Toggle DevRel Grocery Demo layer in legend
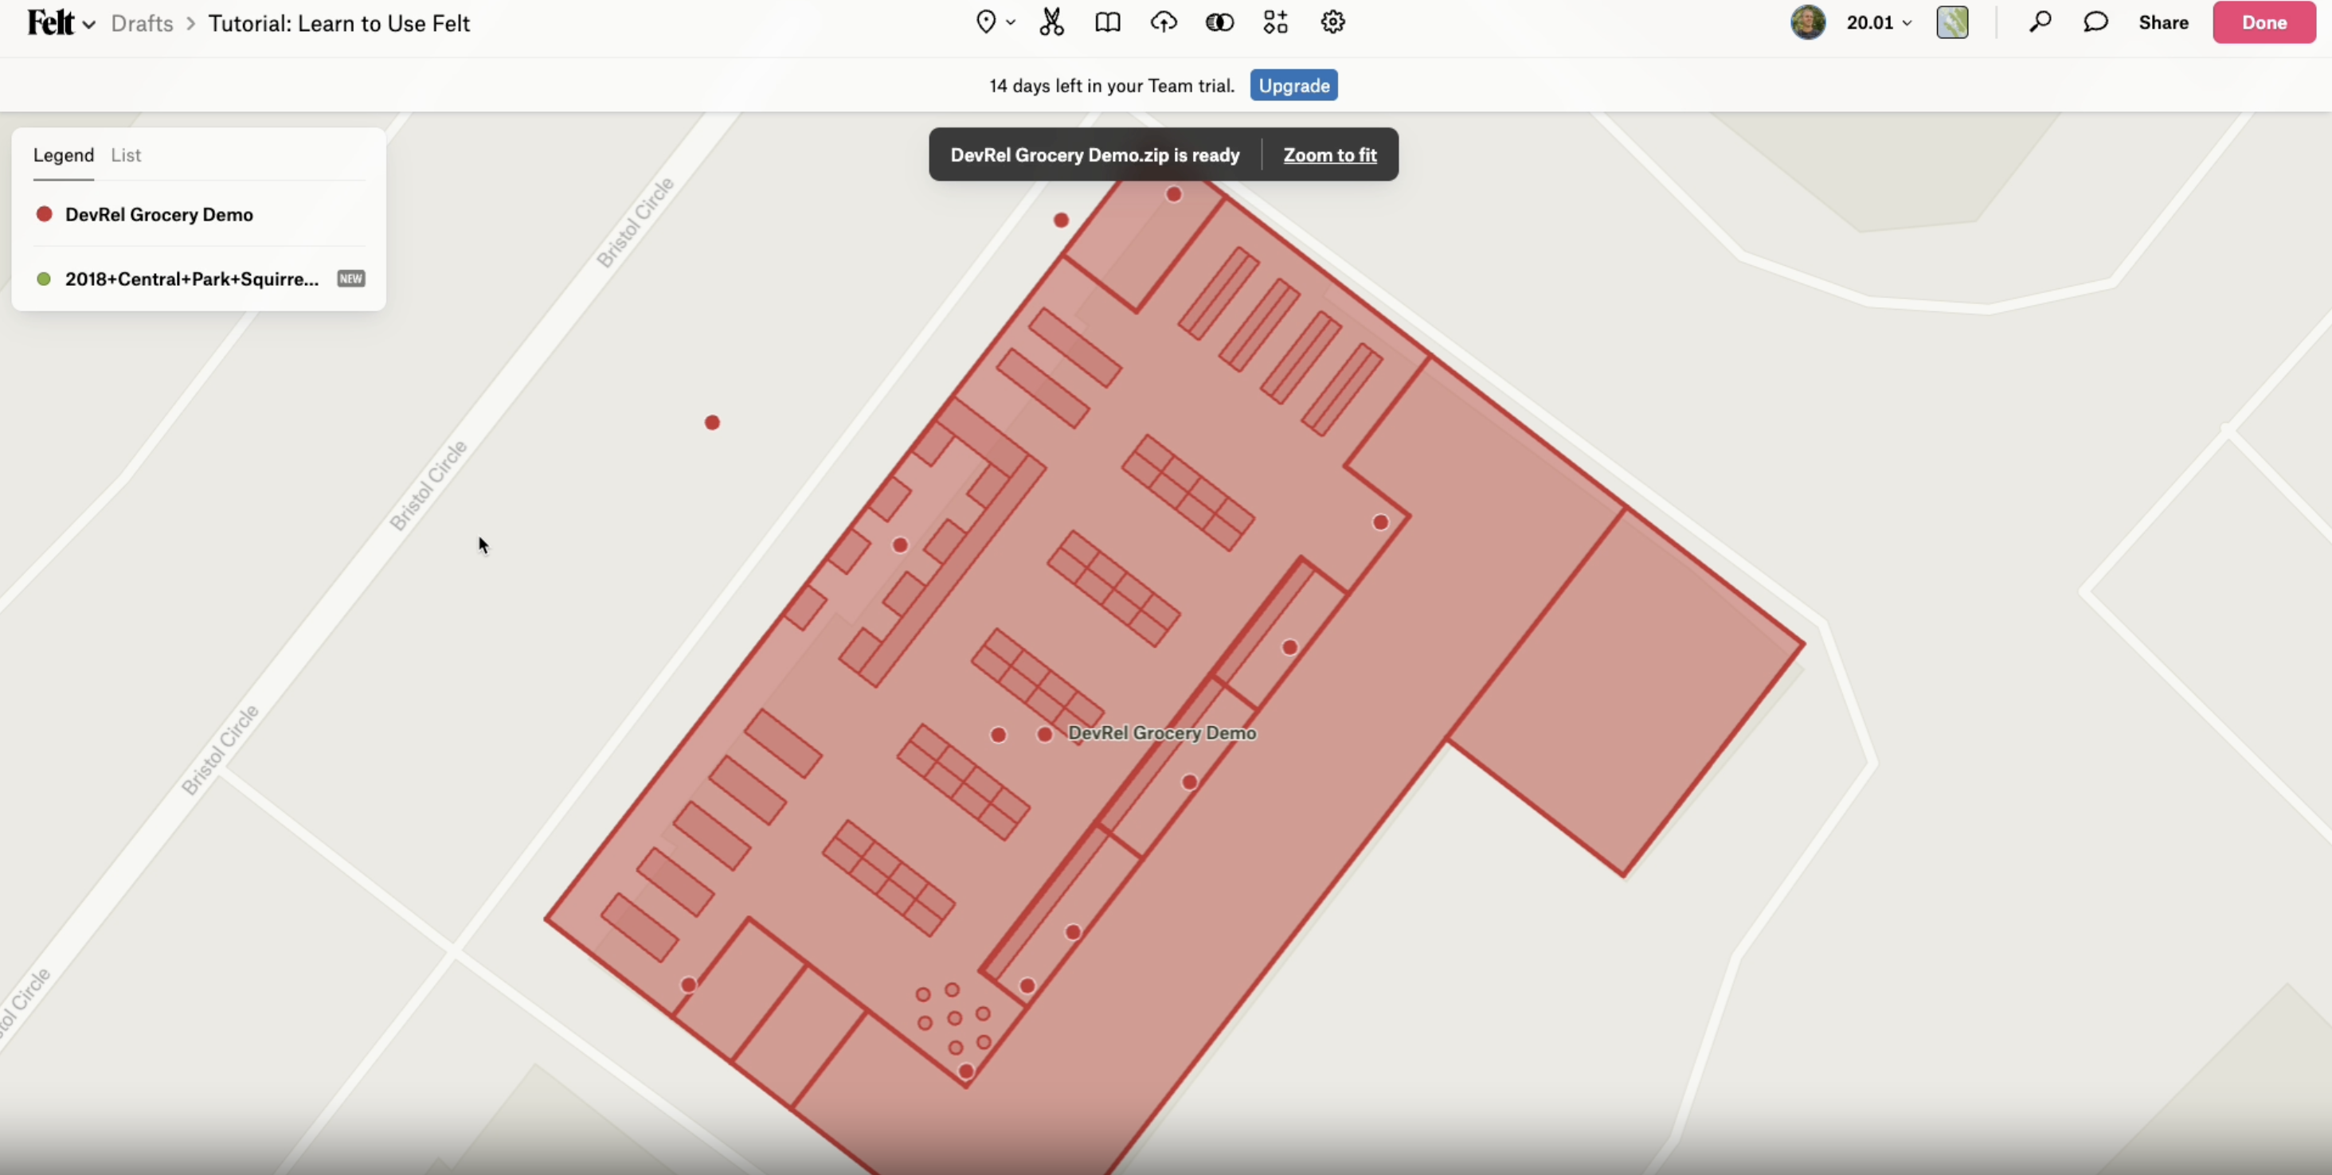This screenshot has width=2332, height=1175. click(158, 214)
